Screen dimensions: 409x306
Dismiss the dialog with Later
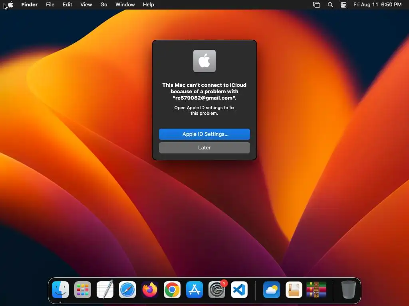tap(204, 148)
